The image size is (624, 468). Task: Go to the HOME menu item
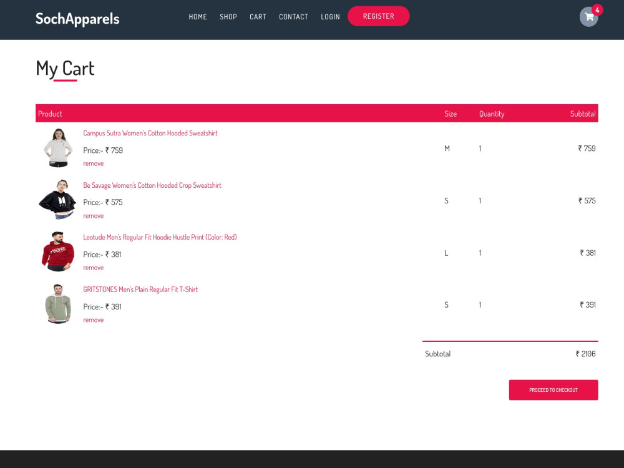198,17
